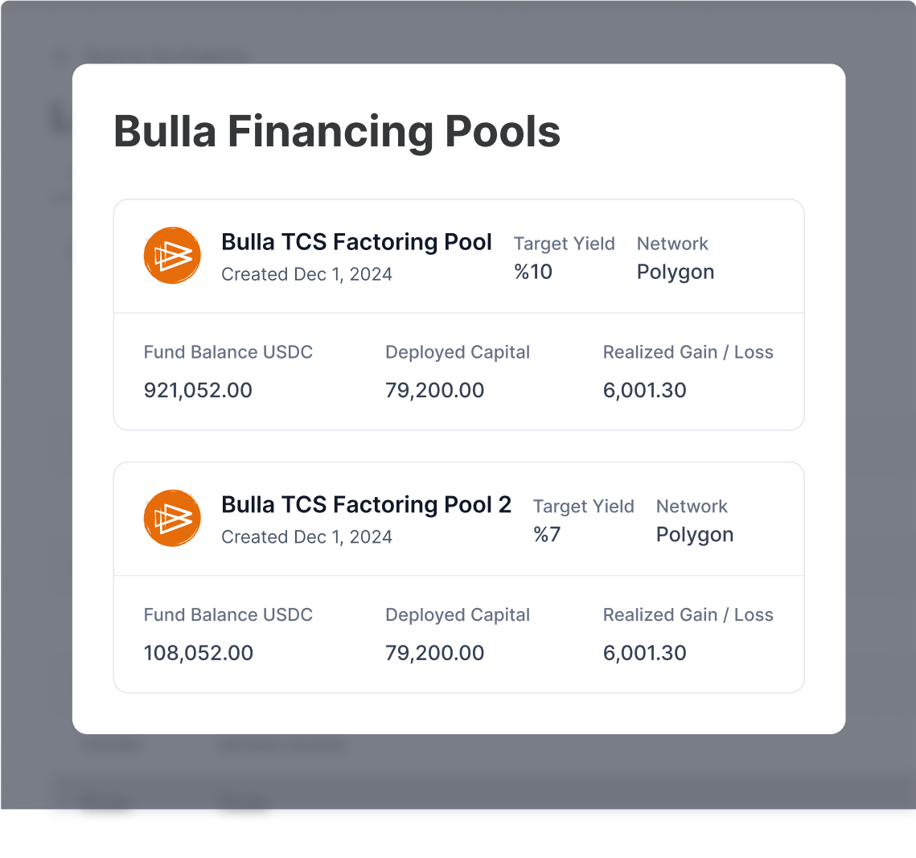Screen dimensions: 916x858
Task: Click Polygon network in the first pool card
Action: pos(676,272)
